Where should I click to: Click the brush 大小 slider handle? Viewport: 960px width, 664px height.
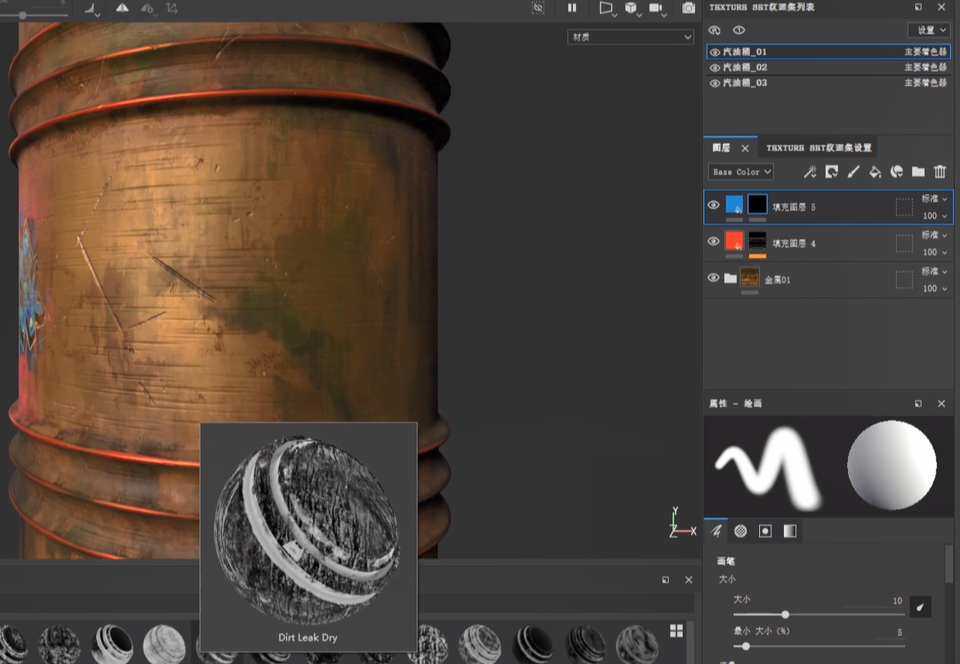[785, 615]
